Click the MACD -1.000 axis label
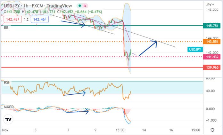Viewport: 223px width, 135px height. click(x=211, y=120)
